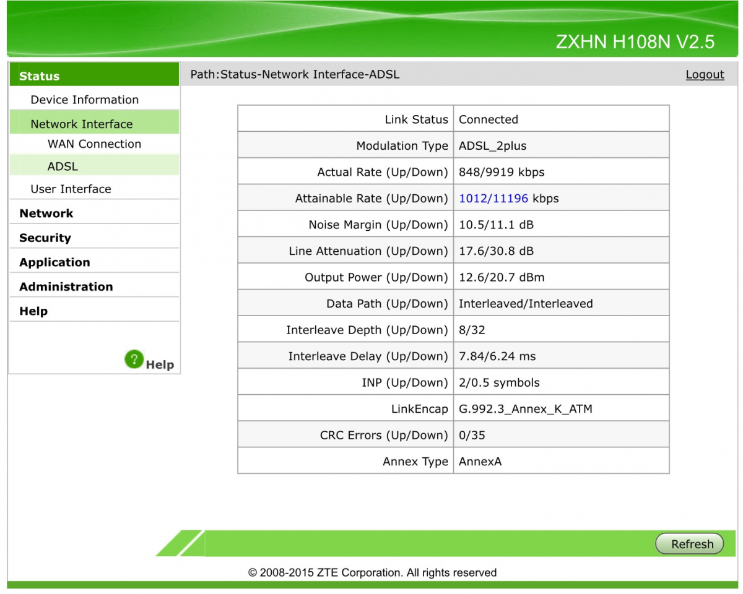Screen dimensions: 743x594
Task: Click the CRC Errors 0/35 value cell
Action: coord(472,436)
